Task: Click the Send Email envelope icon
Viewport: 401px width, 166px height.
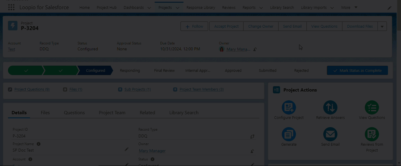Action: click(x=330, y=134)
